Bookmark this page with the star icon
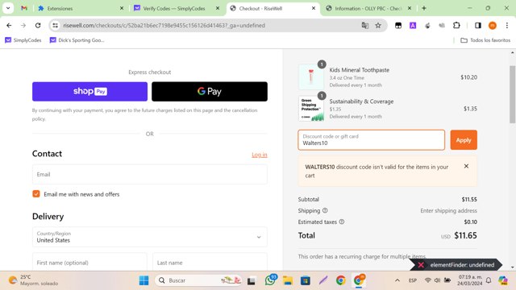 tap(378, 25)
